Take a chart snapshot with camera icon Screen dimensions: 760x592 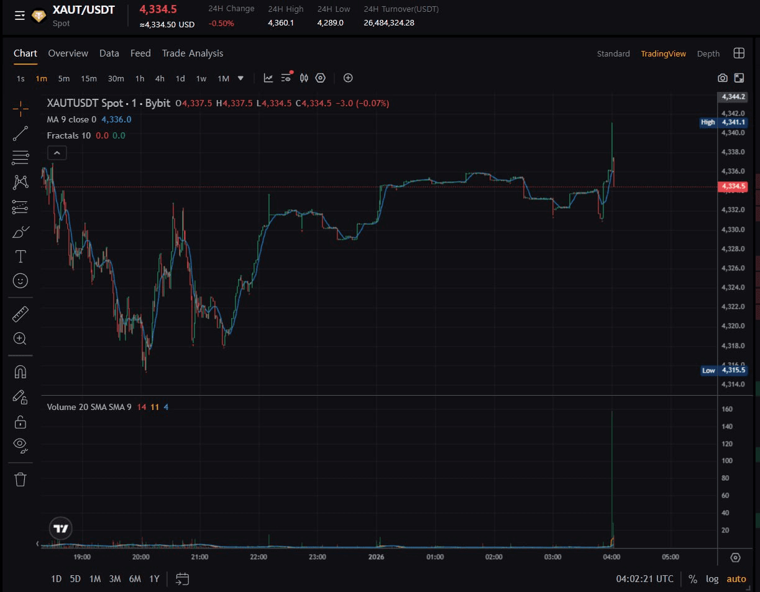[x=722, y=78]
